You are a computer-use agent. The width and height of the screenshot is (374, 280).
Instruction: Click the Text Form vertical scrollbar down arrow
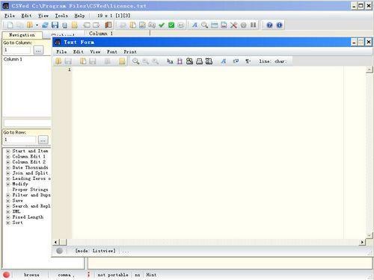[x=370, y=234]
